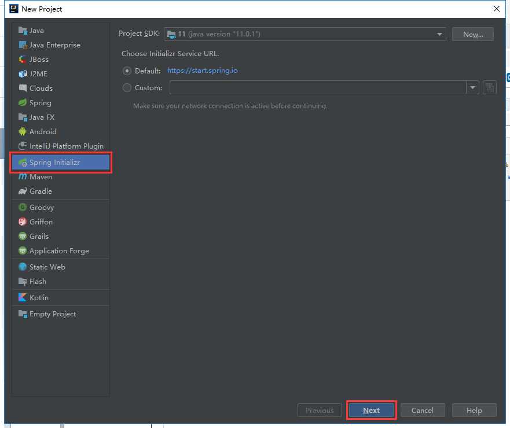The width and height of the screenshot is (510, 428).
Task: Click the Java FX icon
Action: coord(23,117)
